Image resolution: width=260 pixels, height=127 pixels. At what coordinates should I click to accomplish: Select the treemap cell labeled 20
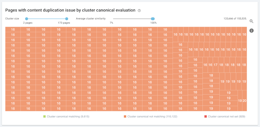(245, 101)
